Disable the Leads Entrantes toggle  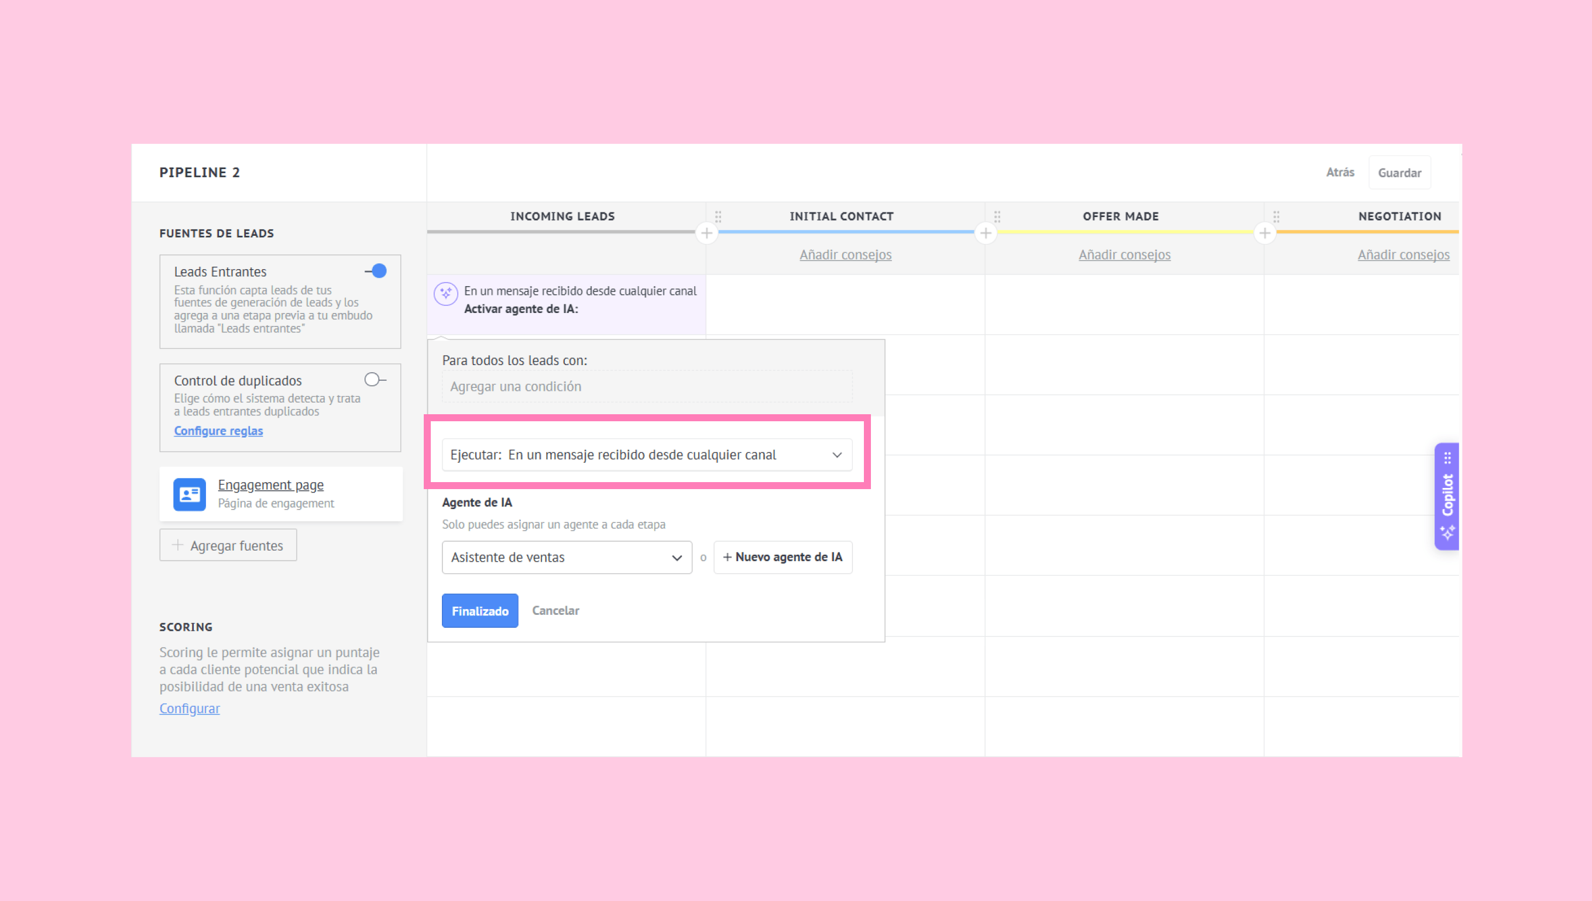(x=376, y=271)
